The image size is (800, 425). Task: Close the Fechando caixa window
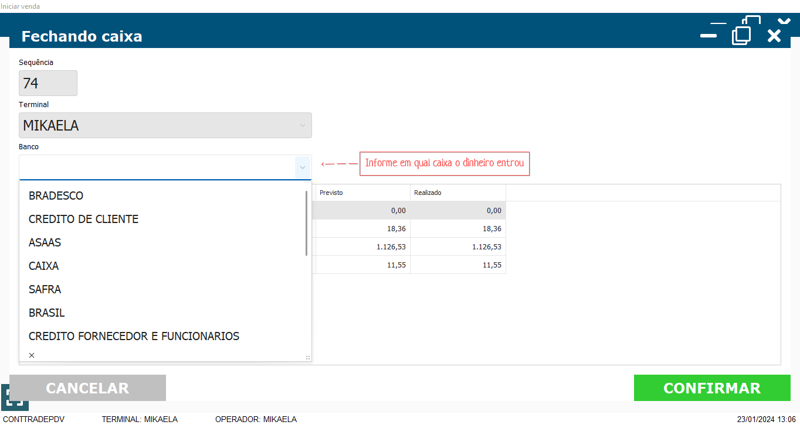coord(774,36)
